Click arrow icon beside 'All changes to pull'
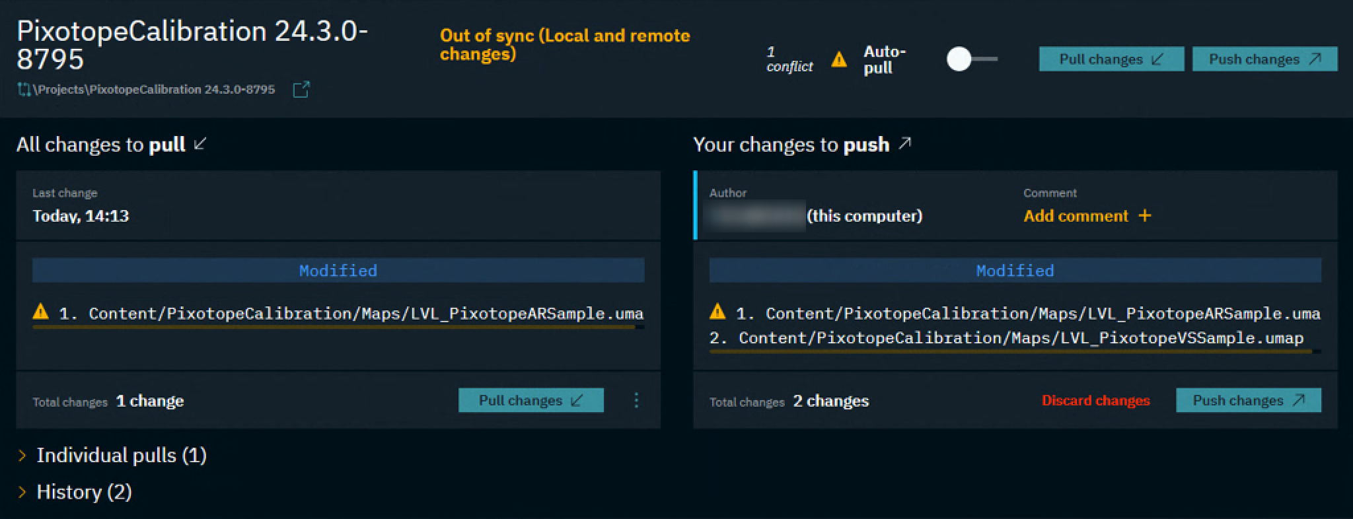Viewport: 1353px width, 519px height. pyautogui.click(x=200, y=143)
